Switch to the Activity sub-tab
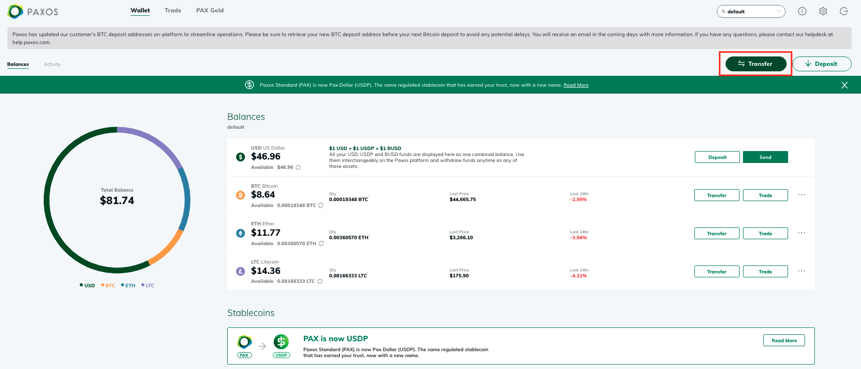 [x=52, y=64]
